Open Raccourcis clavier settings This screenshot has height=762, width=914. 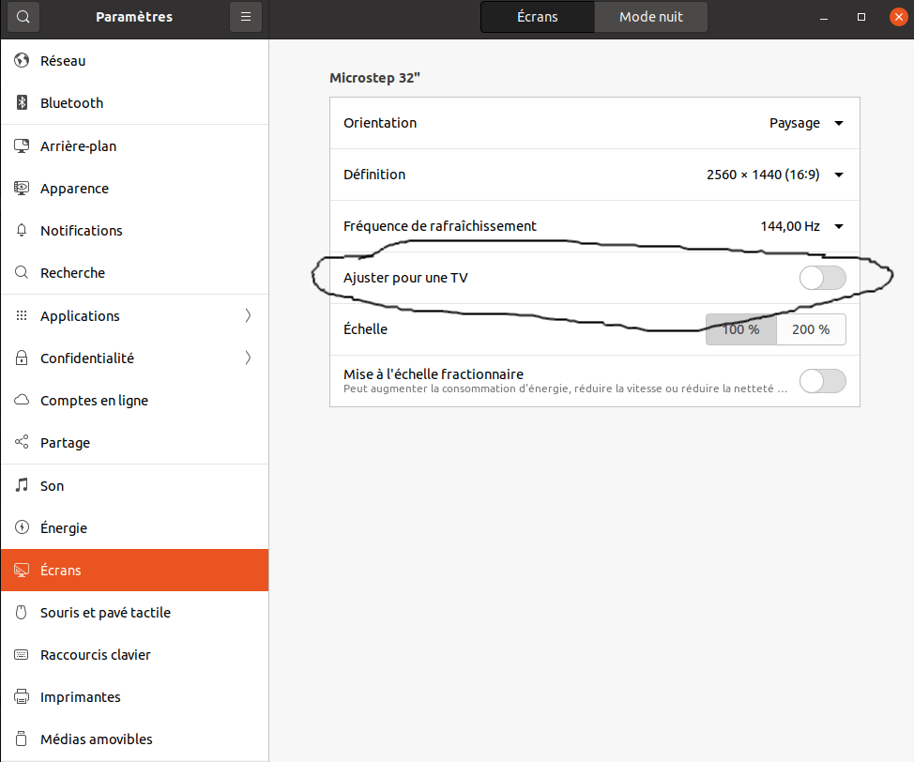click(134, 655)
